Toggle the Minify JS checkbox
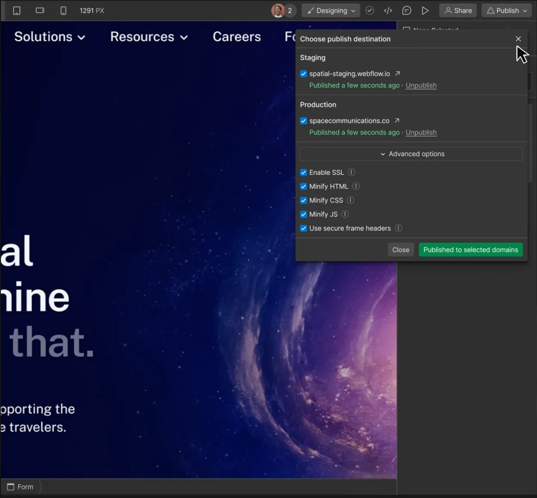Image resolution: width=537 pixels, height=498 pixels. point(304,214)
